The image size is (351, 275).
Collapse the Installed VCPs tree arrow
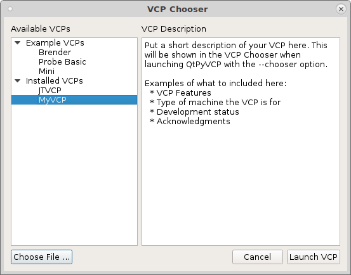[x=18, y=80]
